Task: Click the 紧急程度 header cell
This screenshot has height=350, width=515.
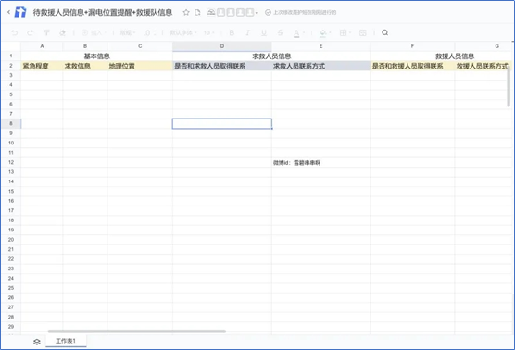Action: point(42,66)
